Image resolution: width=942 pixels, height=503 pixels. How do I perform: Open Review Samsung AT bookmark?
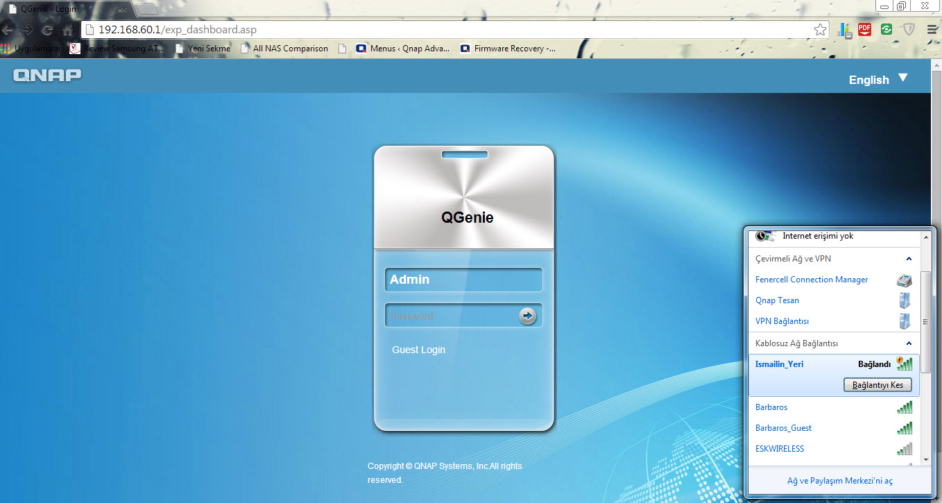(117, 49)
